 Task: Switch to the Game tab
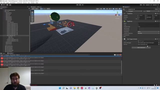click(39, 7)
